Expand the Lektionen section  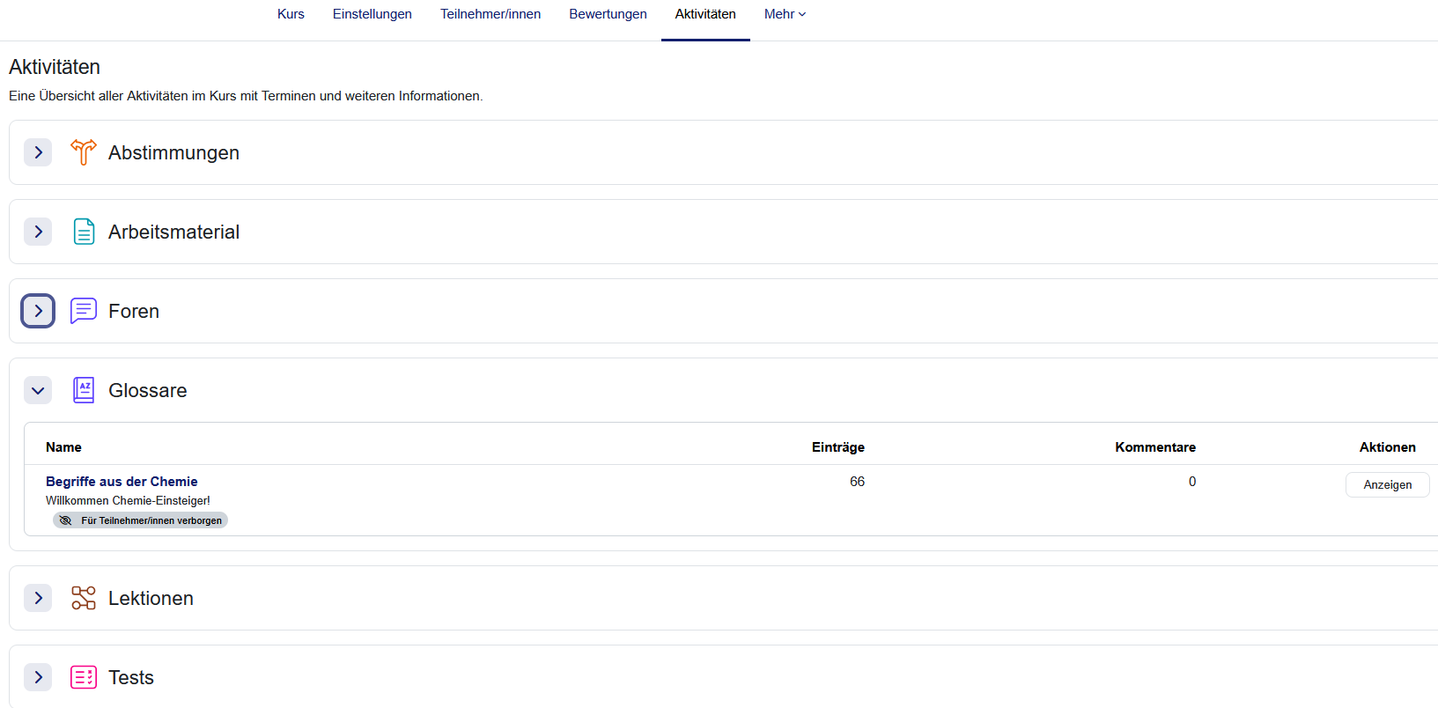[38, 598]
